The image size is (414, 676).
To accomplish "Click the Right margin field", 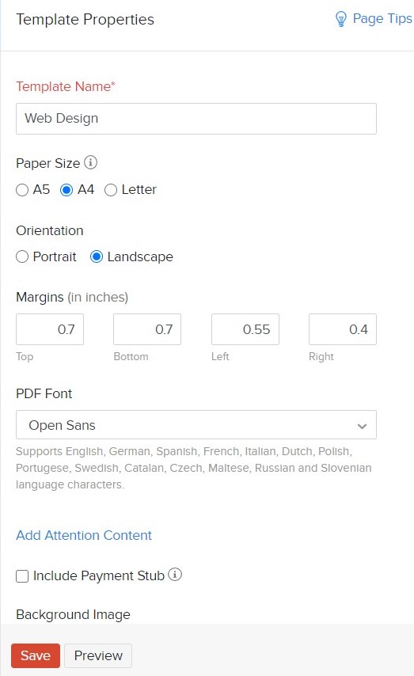I will 343,329.
